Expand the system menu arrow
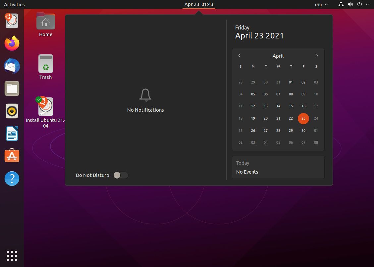This screenshot has height=267, width=374. (x=367, y=4)
